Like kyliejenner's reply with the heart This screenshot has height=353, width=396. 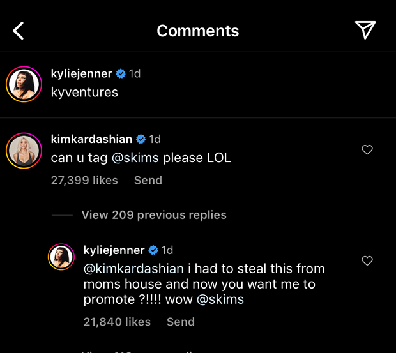367,260
